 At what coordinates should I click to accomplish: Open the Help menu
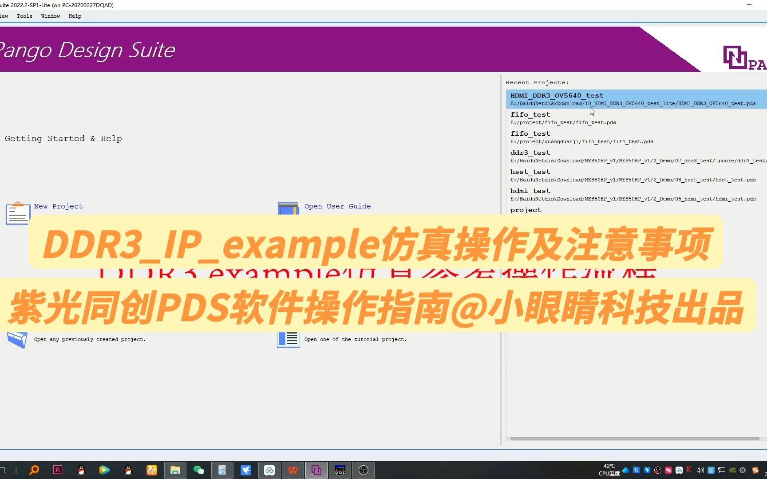(75, 16)
